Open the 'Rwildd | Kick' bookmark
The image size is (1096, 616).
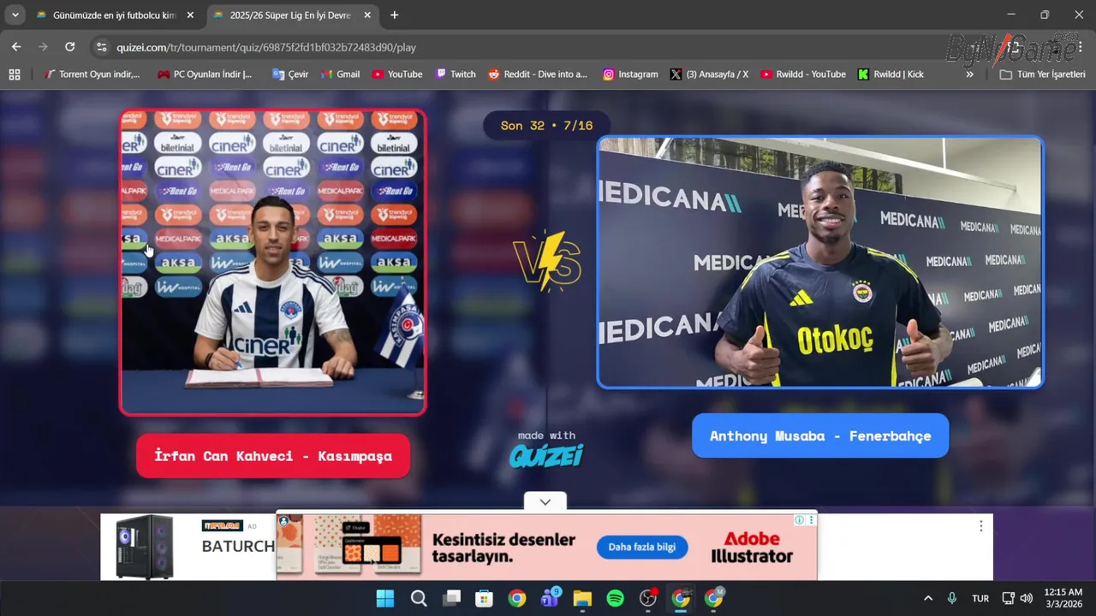click(x=890, y=74)
